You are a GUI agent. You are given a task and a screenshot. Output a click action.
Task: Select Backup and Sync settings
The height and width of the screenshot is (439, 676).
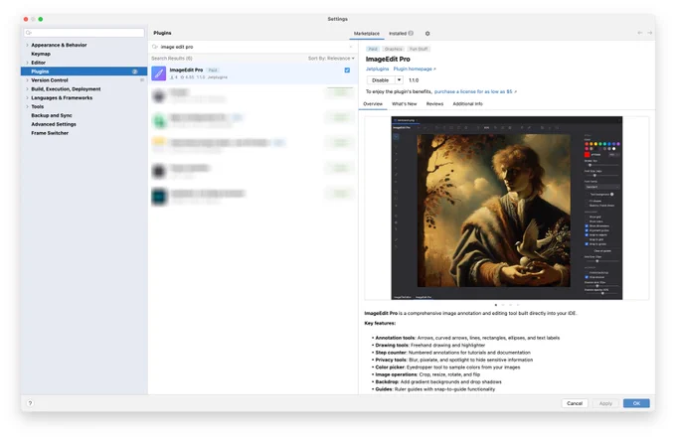pyautogui.click(x=52, y=115)
